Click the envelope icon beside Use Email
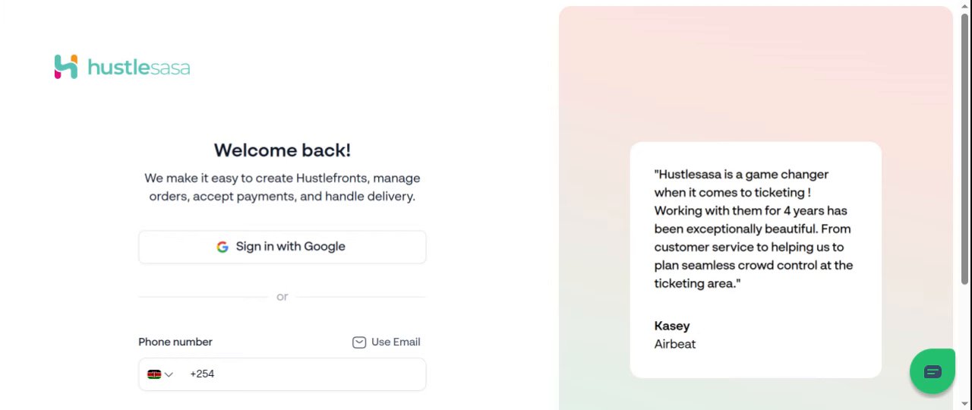Viewport: 972px width, 410px height. point(359,342)
